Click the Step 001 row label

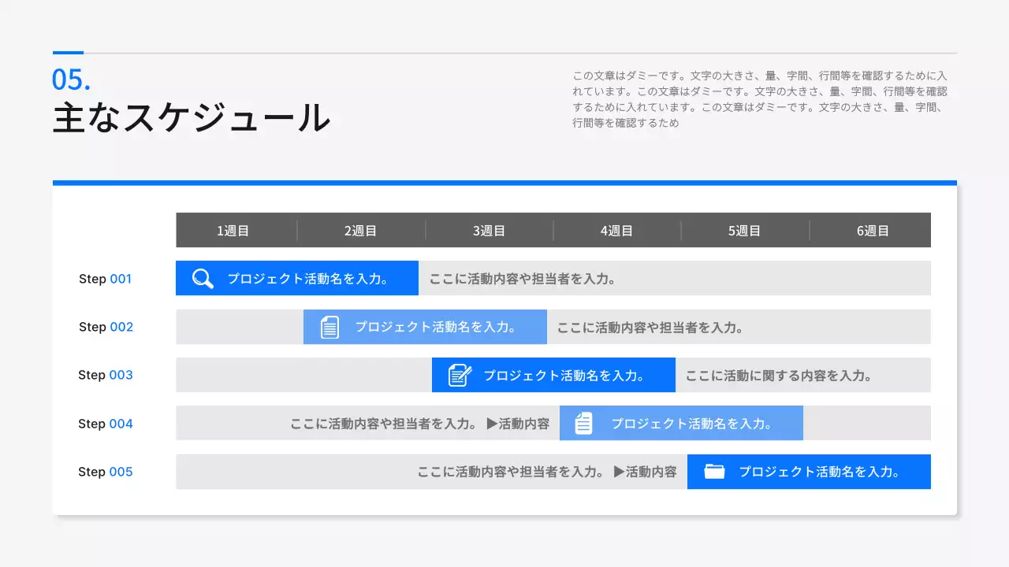coord(105,278)
